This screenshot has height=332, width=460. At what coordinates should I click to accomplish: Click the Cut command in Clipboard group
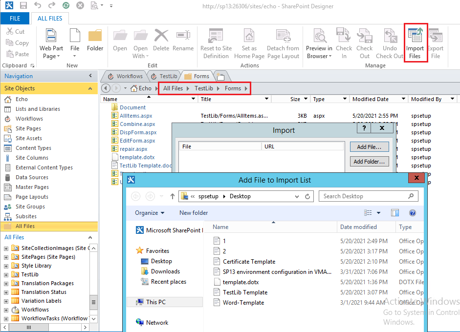tap(16, 31)
